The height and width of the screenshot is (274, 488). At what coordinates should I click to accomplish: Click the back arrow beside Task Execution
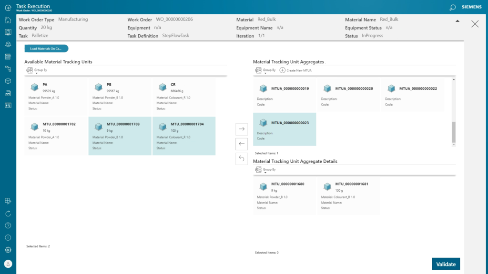(x=8, y=8)
